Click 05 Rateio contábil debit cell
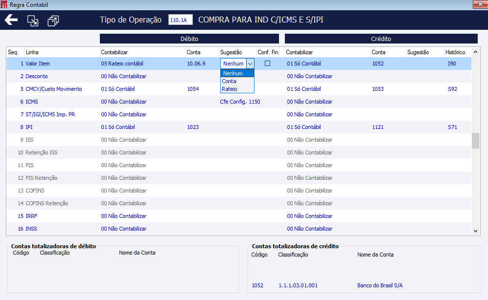The width and height of the screenshot is (488, 300). [122, 64]
